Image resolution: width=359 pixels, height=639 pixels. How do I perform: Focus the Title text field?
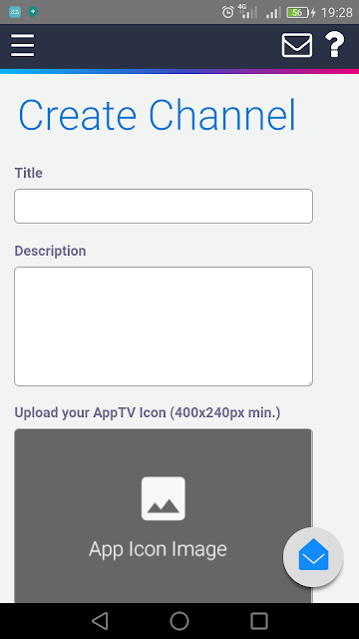click(164, 206)
